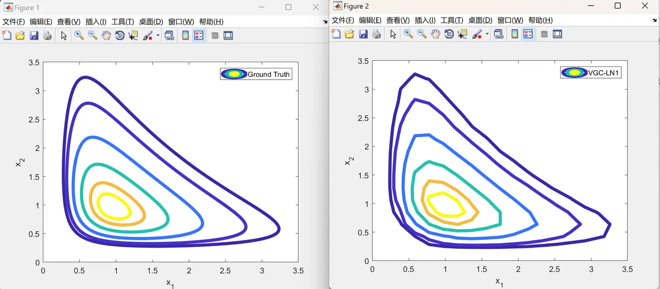Viewport: 660px width, 289px height.
Task: Maximize the Figure 2 window
Action: pos(618,6)
